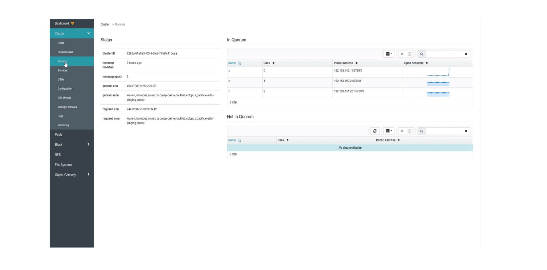
Task: Click search field in Not In Quorum table
Action: point(444,131)
